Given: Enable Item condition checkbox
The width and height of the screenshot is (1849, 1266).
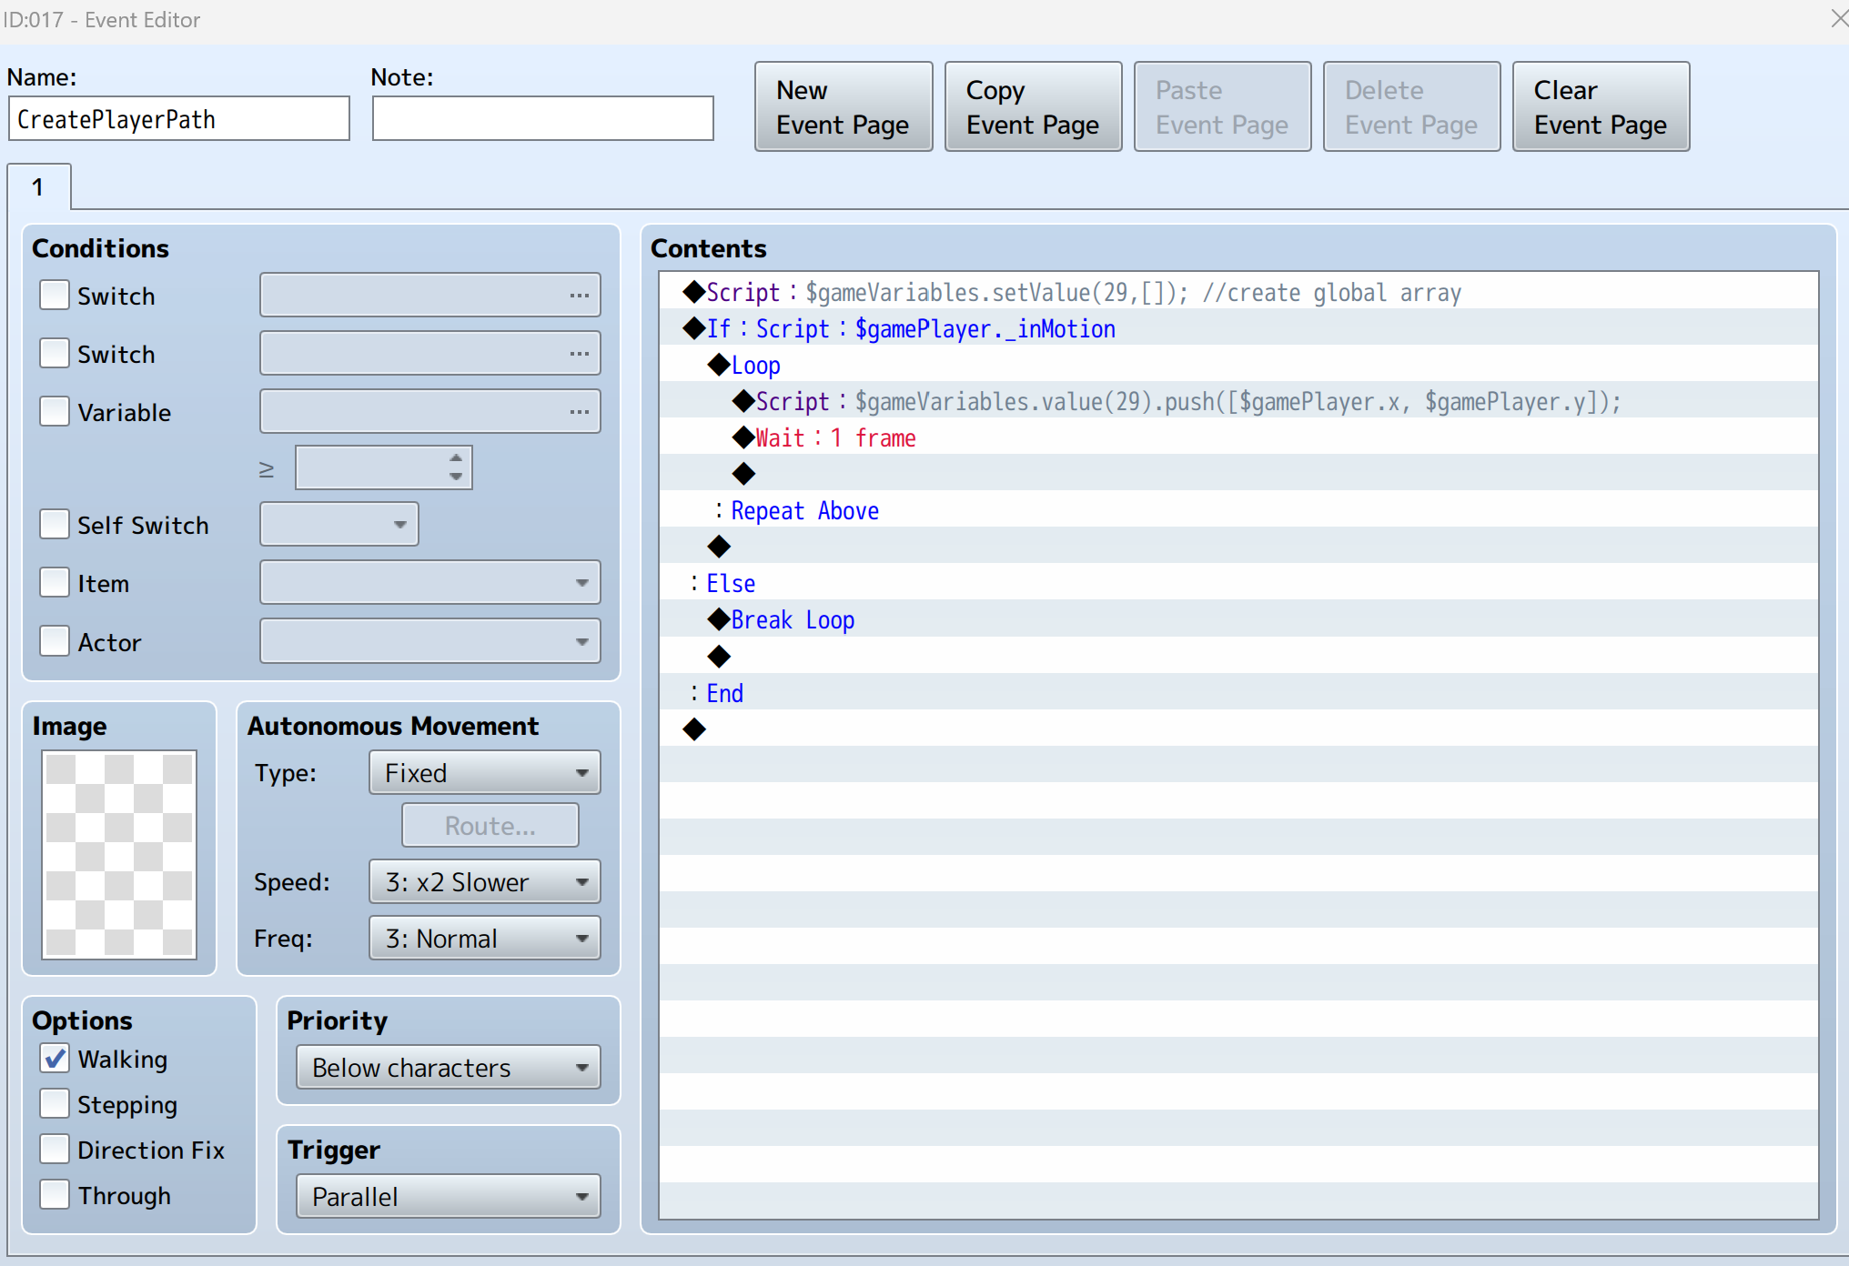Looking at the screenshot, I should 55,583.
